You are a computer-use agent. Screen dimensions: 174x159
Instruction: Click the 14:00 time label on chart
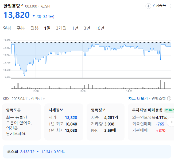(129, 91)
